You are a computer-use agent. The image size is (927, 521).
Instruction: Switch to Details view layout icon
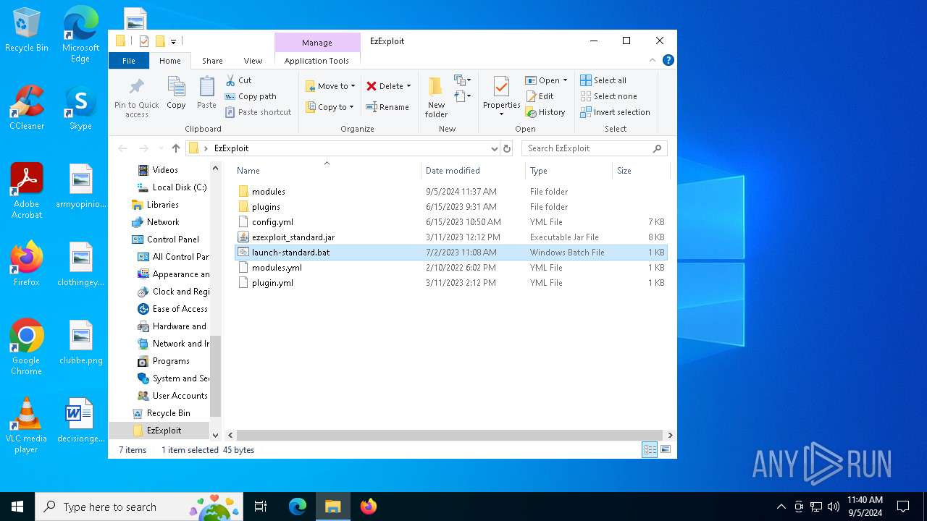pyautogui.click(x=650, y=450)
